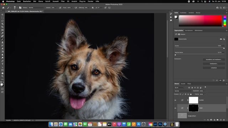Viewport: 228px width, 128px height.
Task: Select the Crop tool
Action: point(2,27)
